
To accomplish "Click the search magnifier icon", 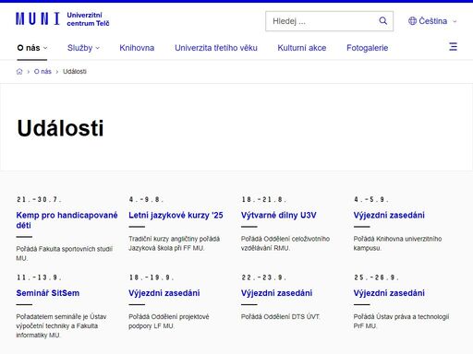I will pyautogui.click(x=382, y=21).
